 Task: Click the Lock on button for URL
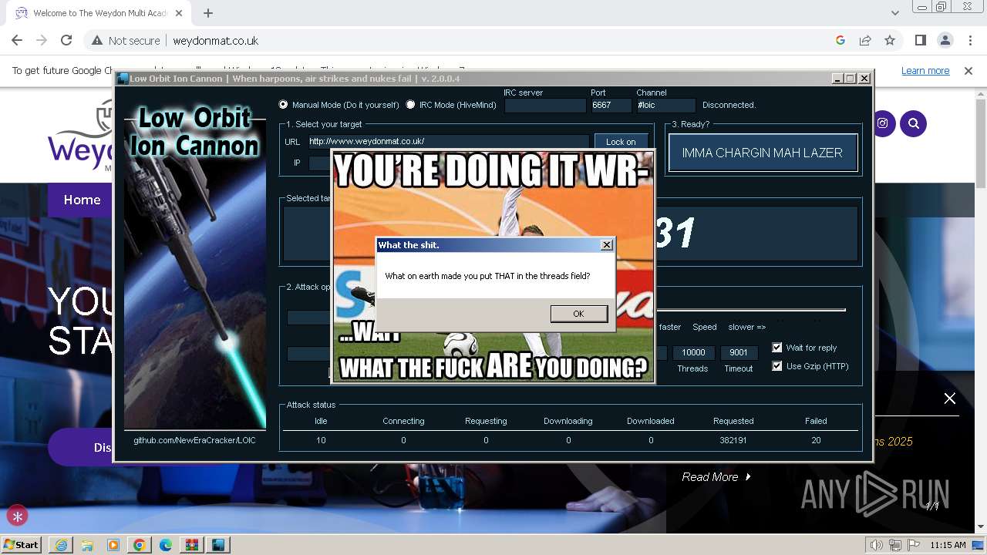[621, 142]
